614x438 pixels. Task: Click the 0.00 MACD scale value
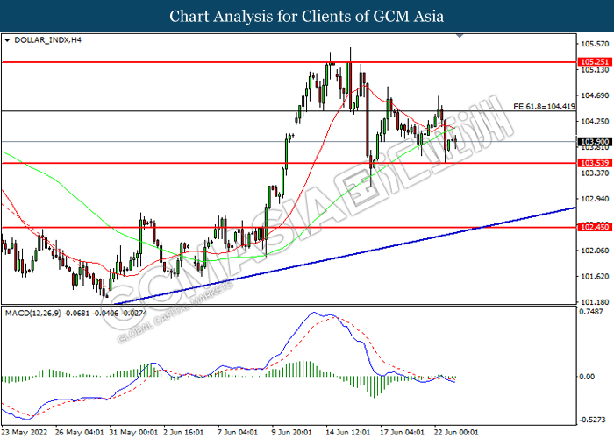587,376
